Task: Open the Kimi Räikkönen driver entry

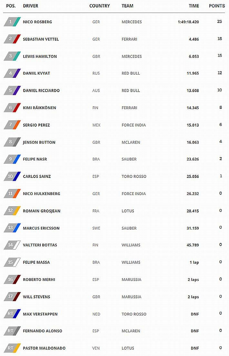Action: point(39,108)
